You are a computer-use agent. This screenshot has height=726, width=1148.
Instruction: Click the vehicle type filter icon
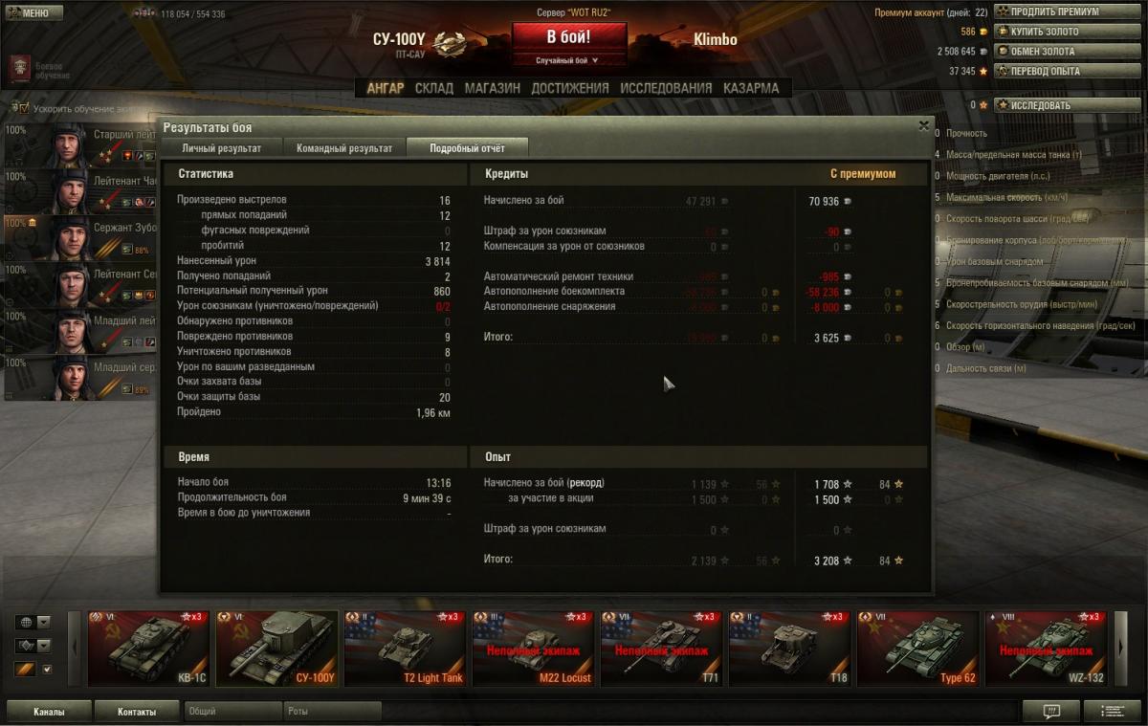24,646
